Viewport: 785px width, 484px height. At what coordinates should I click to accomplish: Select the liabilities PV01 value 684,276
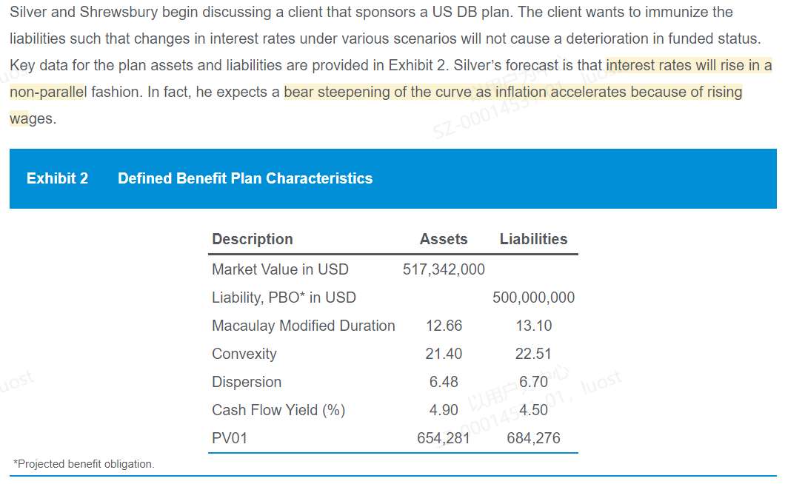(x=533, y=438)
